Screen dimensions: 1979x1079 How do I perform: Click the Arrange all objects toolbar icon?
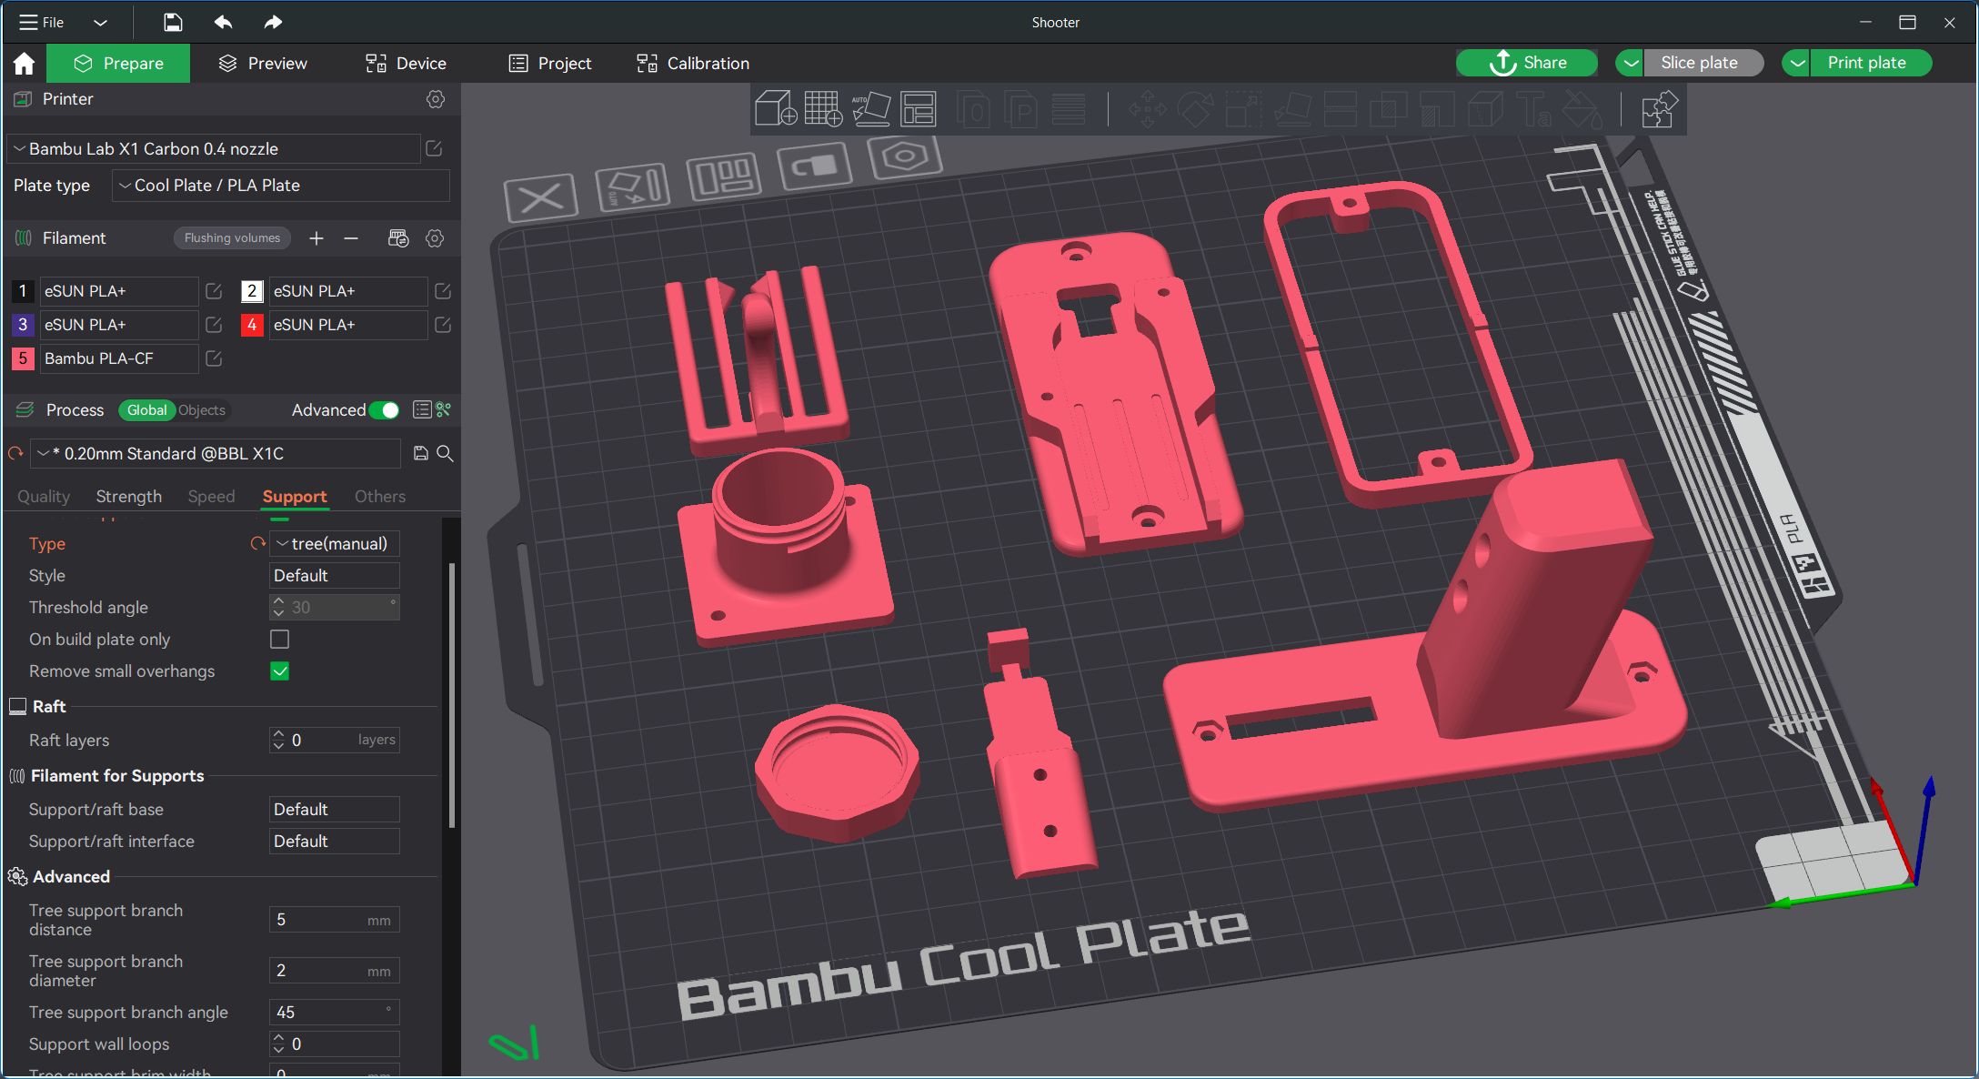(918, 109)
